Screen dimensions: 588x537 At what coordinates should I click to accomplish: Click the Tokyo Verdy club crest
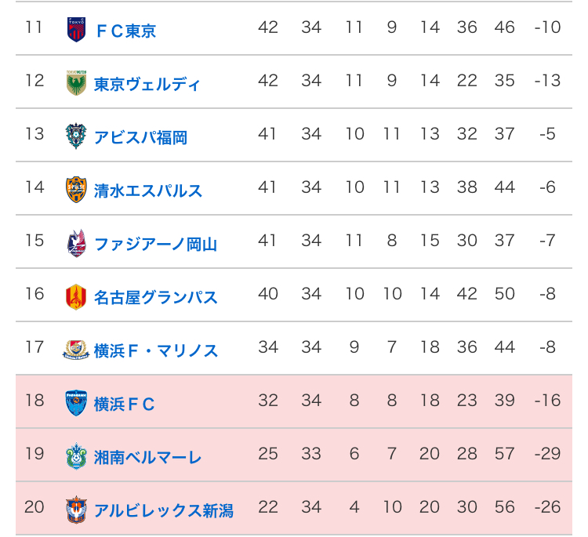pos(76,83)
